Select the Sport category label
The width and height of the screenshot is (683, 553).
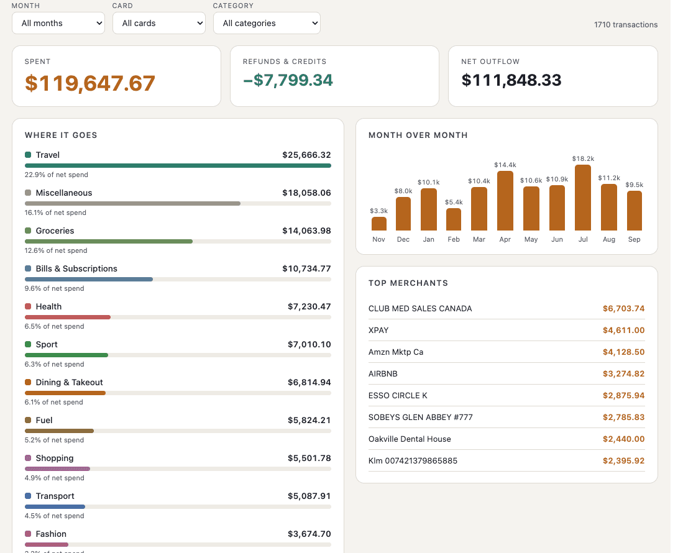click(47, 344)
